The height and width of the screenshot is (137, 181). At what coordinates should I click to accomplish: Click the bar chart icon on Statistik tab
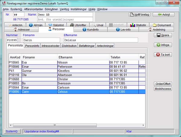coord(132,25)
